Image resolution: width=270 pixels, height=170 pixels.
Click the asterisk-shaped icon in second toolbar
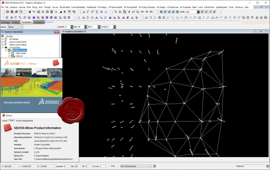point(230,17)
